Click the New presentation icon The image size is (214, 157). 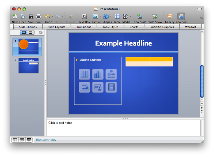[15, 17]
